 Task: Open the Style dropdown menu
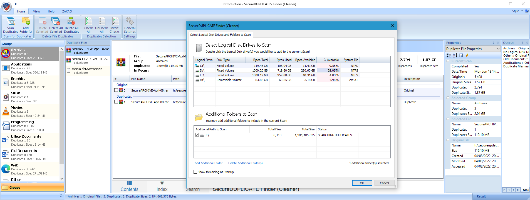tap(517, 11)
